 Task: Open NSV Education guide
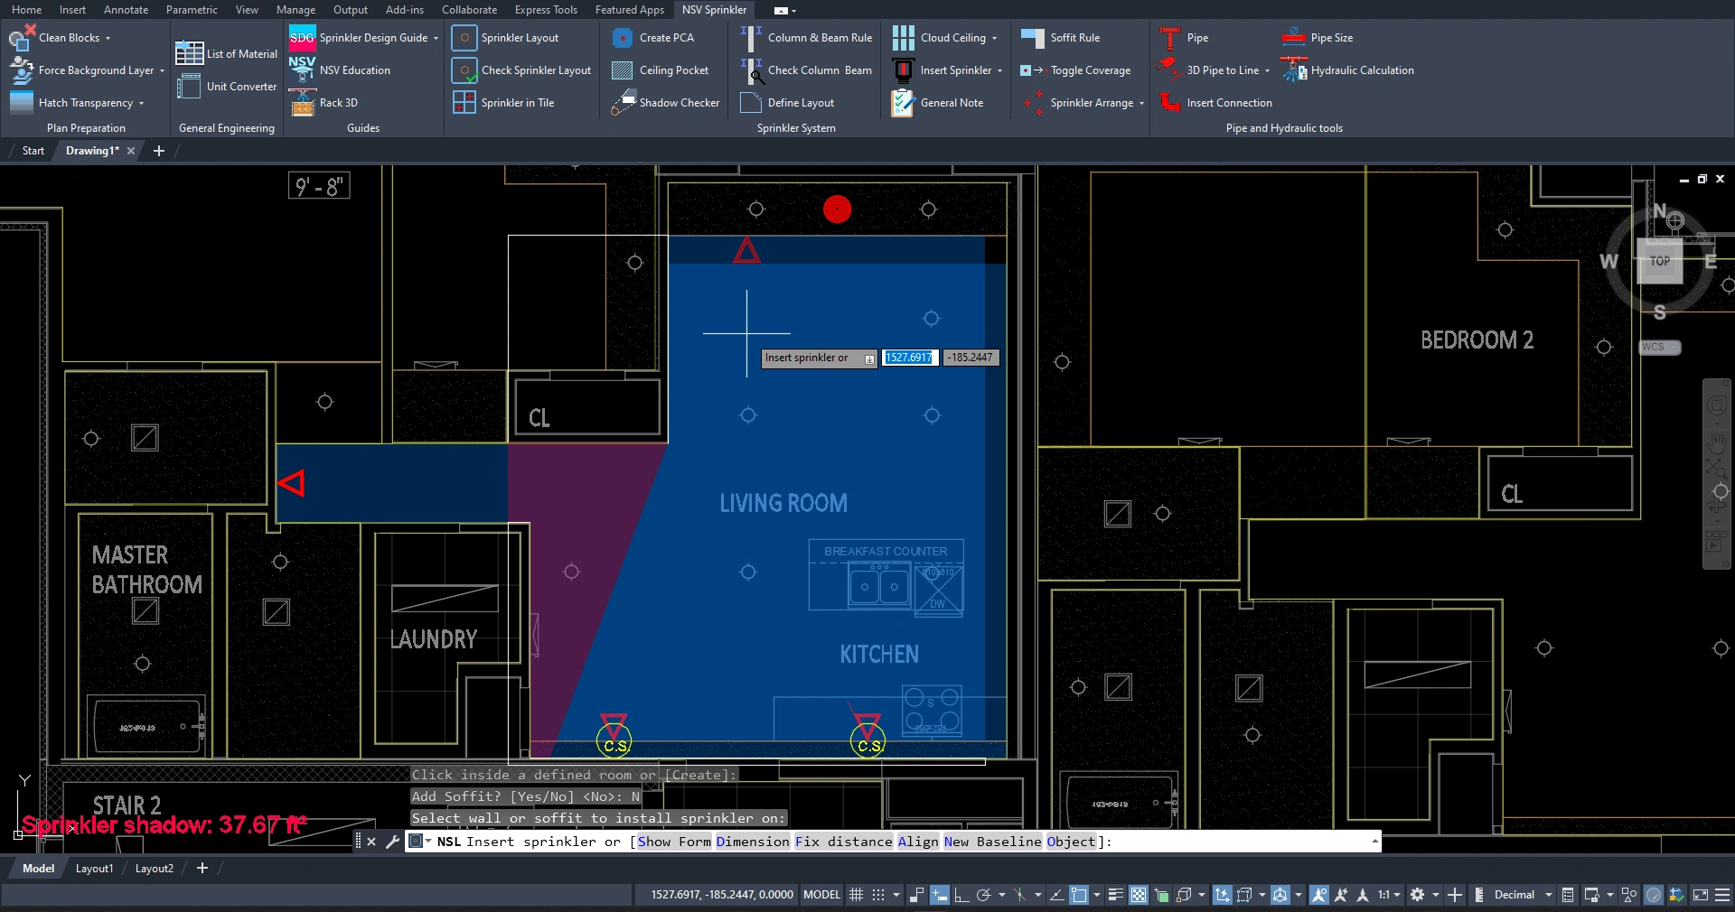point(340,70)
